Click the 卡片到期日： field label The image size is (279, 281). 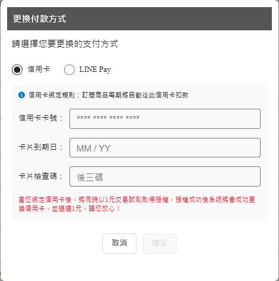pos(40,147)
